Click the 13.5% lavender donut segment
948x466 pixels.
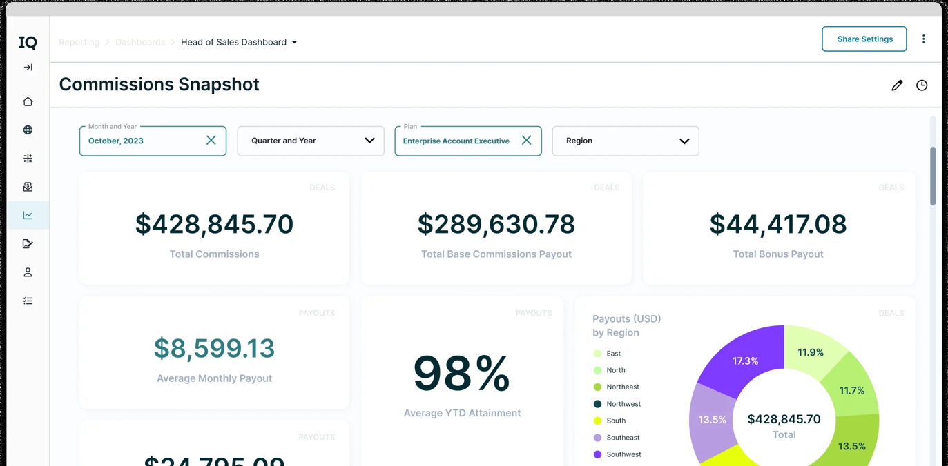coord(712,420)
